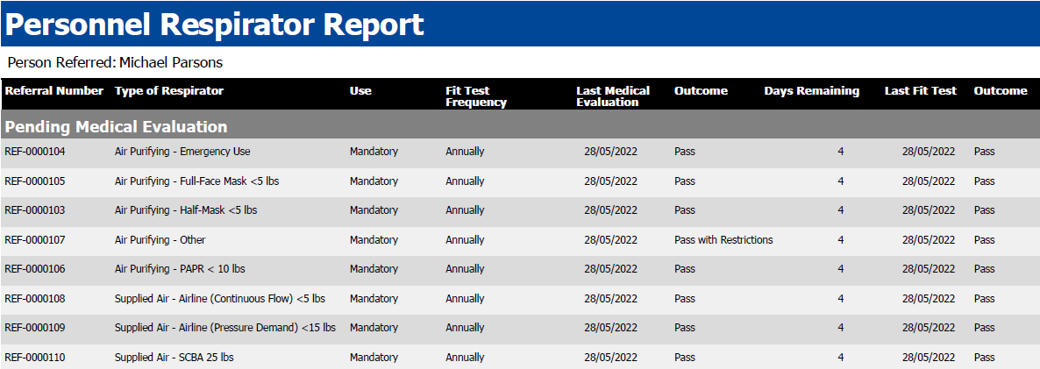Click the Days Remaining column header
Viewport: 1040px width, 369px height.
[811, 91]
